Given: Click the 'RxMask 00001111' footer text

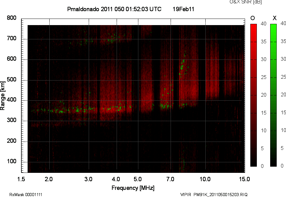Looking at the screenshot, I should 26,195.
